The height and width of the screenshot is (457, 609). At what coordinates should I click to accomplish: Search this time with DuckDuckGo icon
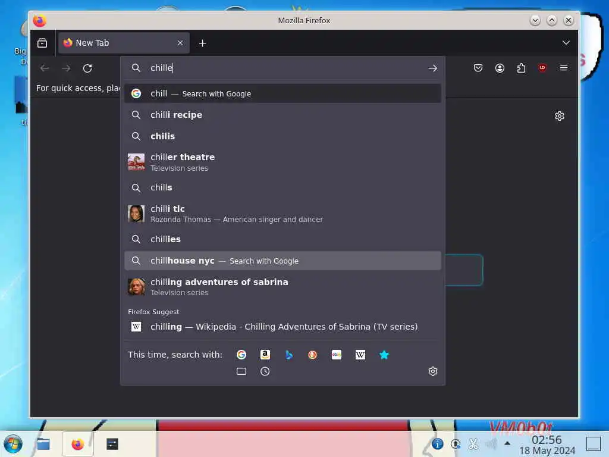(x=312, y=355)
